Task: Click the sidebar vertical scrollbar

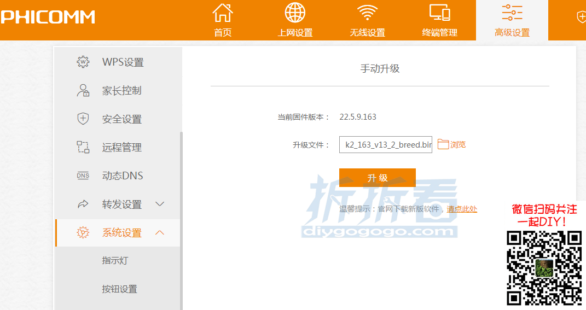Action: point(182,219)
